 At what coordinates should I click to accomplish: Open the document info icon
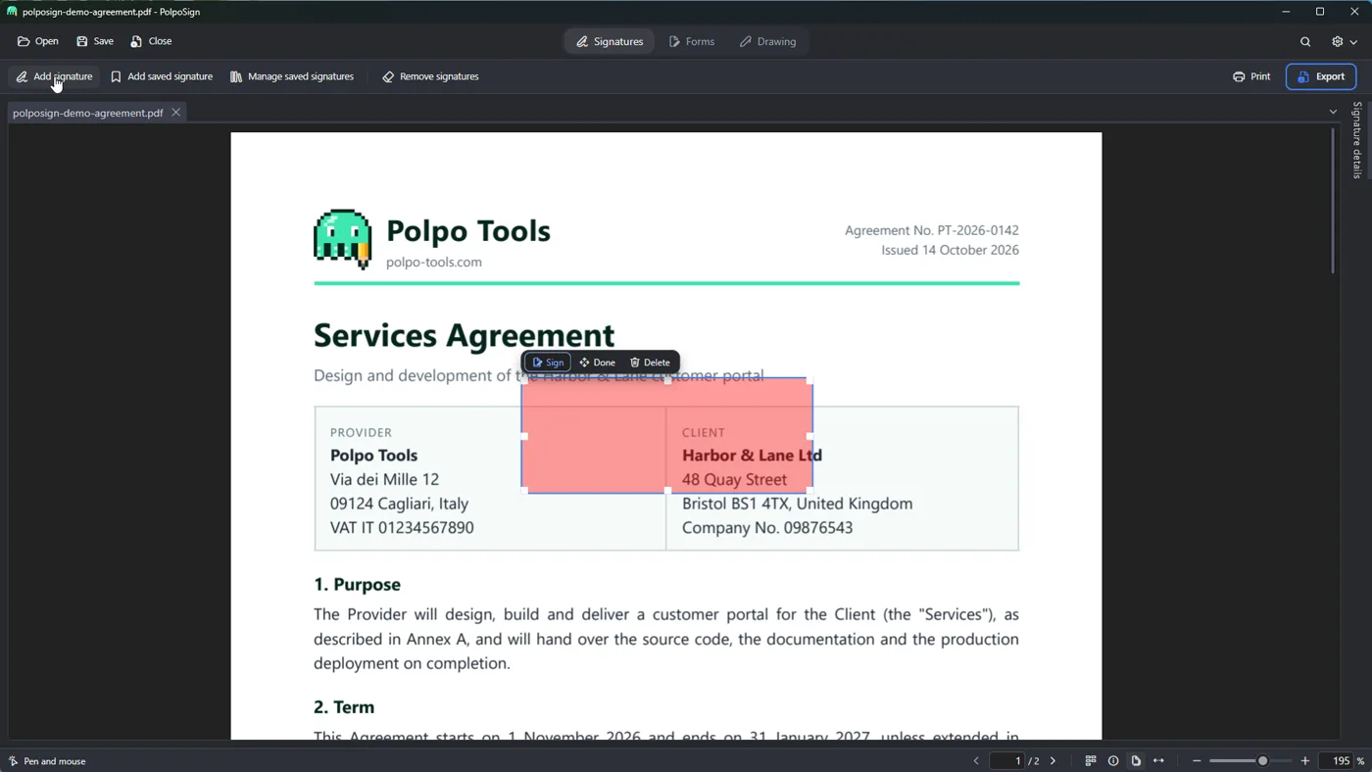coord(1113,761)
